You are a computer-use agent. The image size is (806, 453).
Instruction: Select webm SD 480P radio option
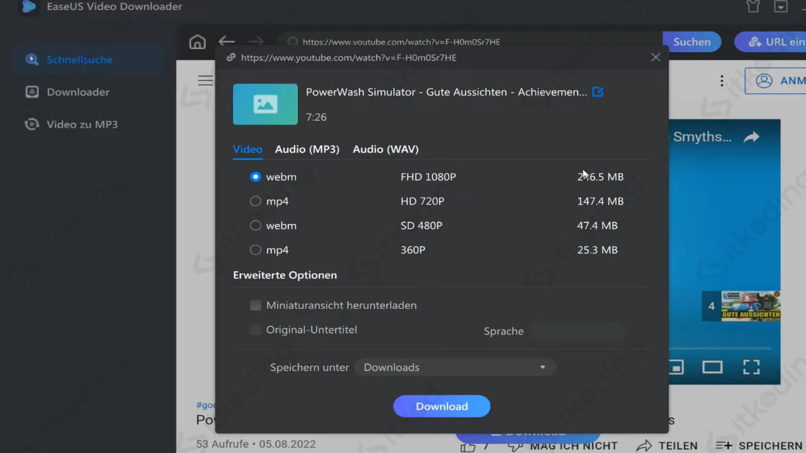click(255, 225)
